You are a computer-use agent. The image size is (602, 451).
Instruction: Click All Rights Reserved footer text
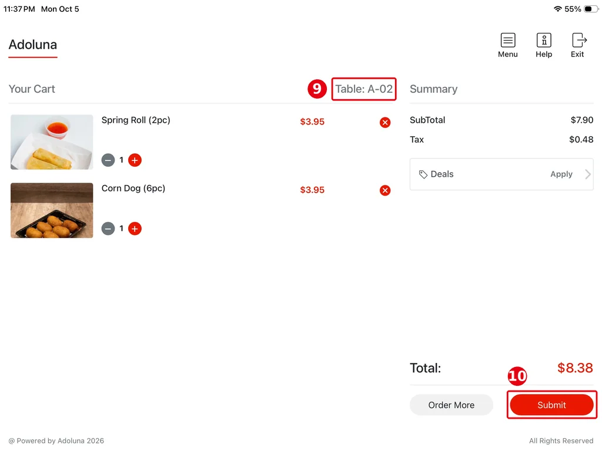(561, 440)
